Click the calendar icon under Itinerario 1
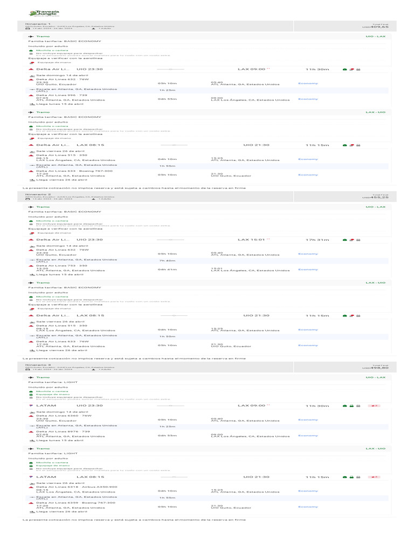 click(x=27, y=28)
